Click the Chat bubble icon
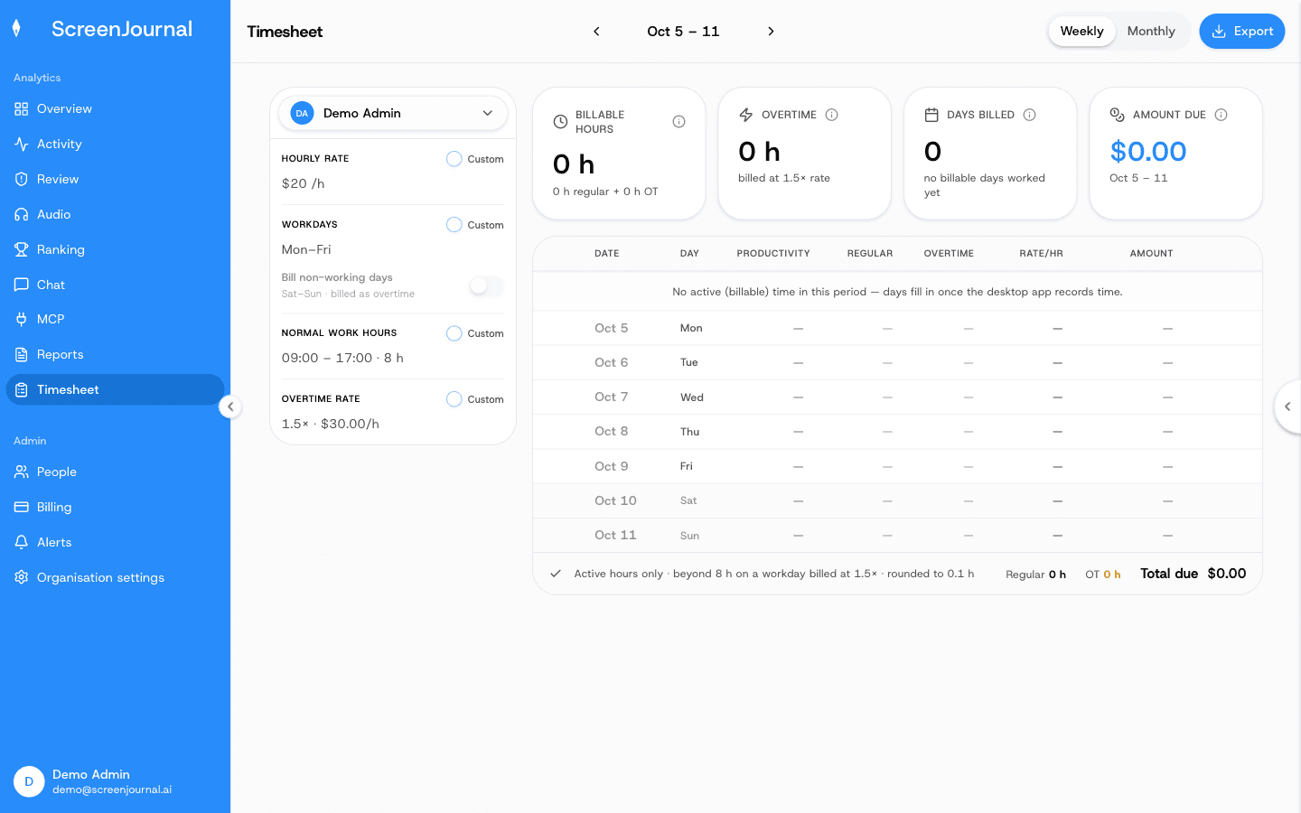This screenshot has width=1301, height=813. coord(22,285)
